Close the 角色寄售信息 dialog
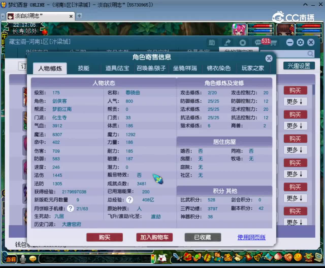Screen dimensions: 325x268 click(269, 59)
